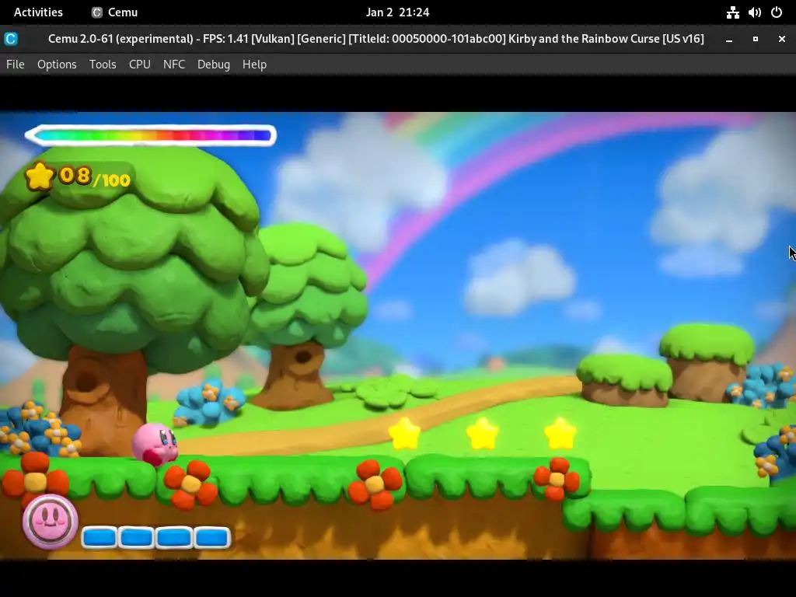The width and height of the screenshot is (796, 597).
Task: Click the rainbow ink gauge bar
Action: click(x=150, y=135)
